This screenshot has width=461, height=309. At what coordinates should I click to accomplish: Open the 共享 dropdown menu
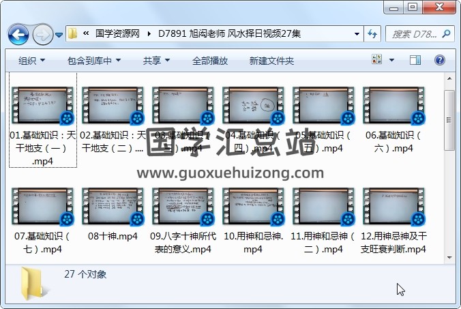point(156,61)
